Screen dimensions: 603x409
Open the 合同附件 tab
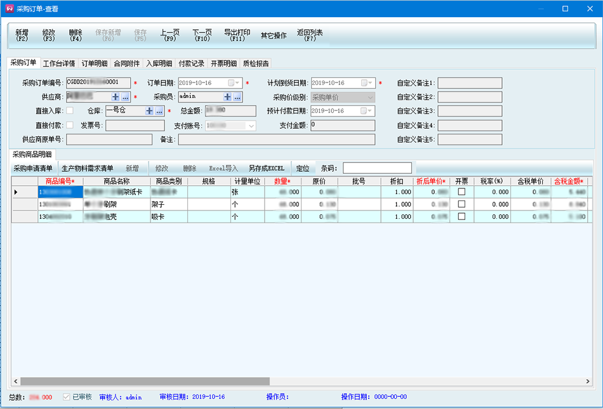[x=126, y=63]
